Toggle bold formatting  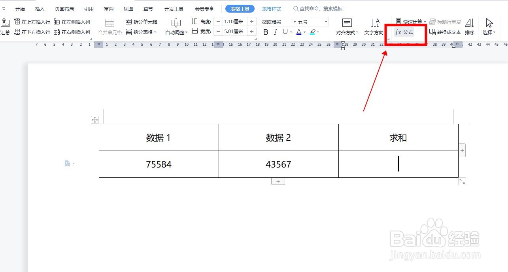click(266, 32)
